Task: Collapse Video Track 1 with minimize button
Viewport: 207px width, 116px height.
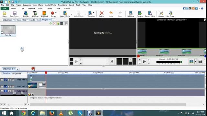Action: [x=2, y=86]
